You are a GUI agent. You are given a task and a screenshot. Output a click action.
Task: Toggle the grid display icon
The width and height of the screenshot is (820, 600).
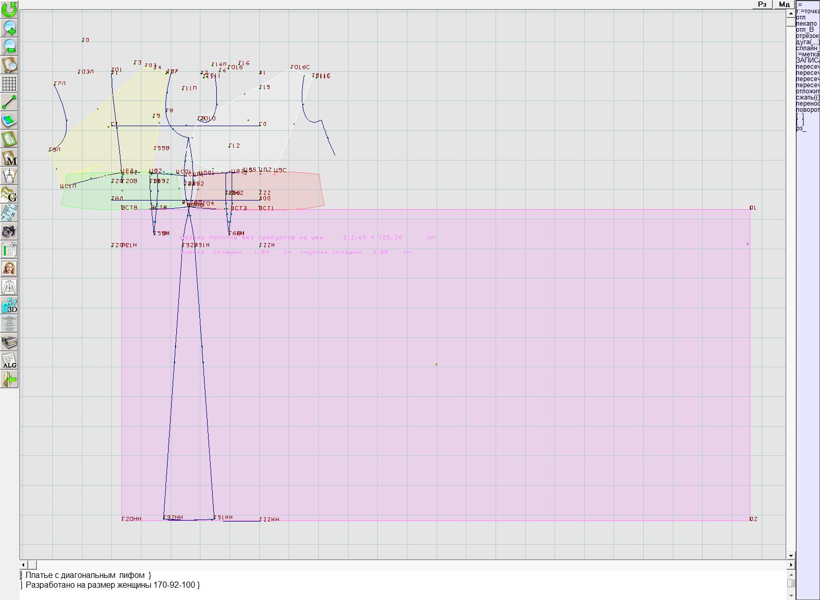(9, 84)
